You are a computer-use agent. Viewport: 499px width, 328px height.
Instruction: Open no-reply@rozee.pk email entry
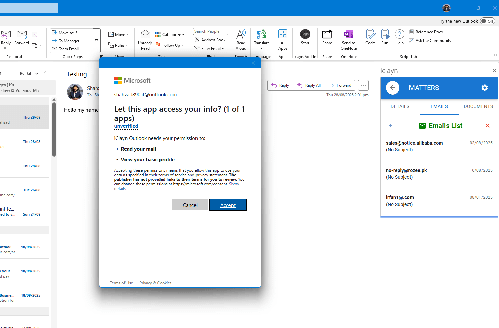[x=439, y=174]
